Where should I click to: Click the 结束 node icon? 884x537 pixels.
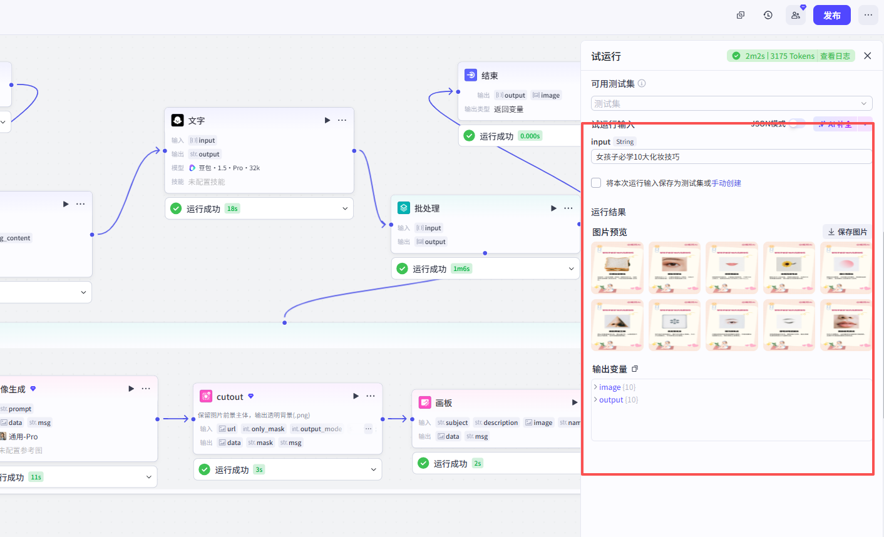(x=471, y=75)
